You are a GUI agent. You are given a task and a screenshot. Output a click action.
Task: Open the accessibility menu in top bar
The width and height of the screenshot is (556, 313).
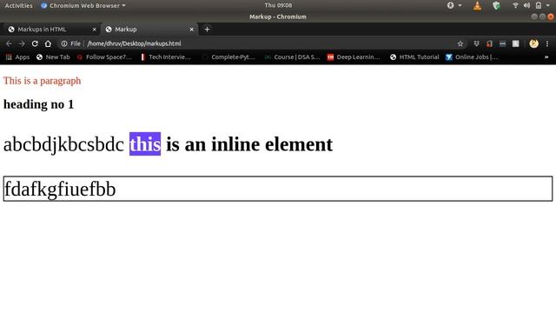click(453, 5)
